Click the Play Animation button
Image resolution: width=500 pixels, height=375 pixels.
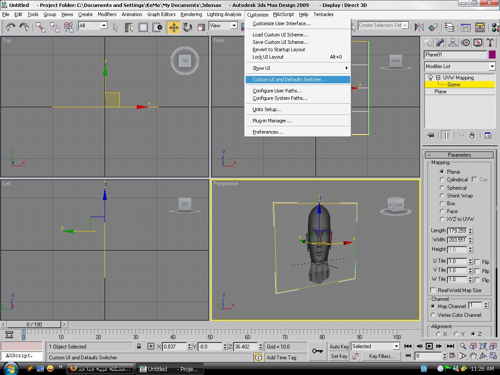(429, 346)
